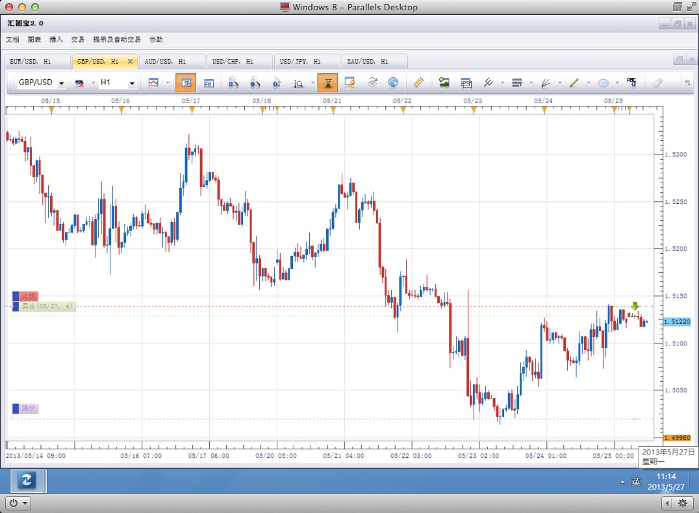Open the 协助 menu

tap(156, 40)
